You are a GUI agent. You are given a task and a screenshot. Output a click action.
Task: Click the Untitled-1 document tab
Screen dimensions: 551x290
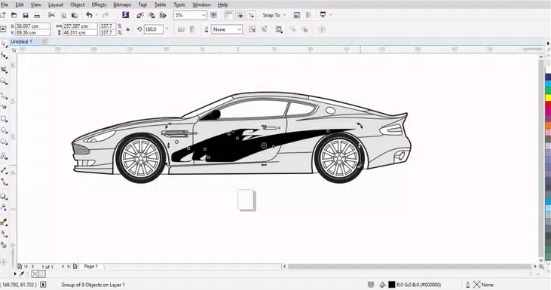(x=21, y=41)
